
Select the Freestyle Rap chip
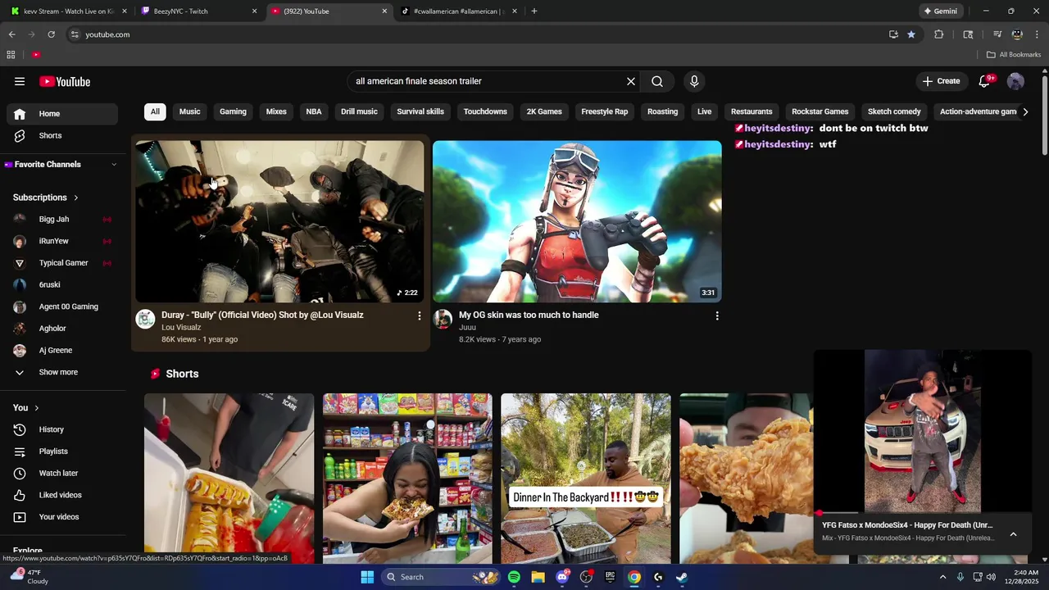click(605, 111)
